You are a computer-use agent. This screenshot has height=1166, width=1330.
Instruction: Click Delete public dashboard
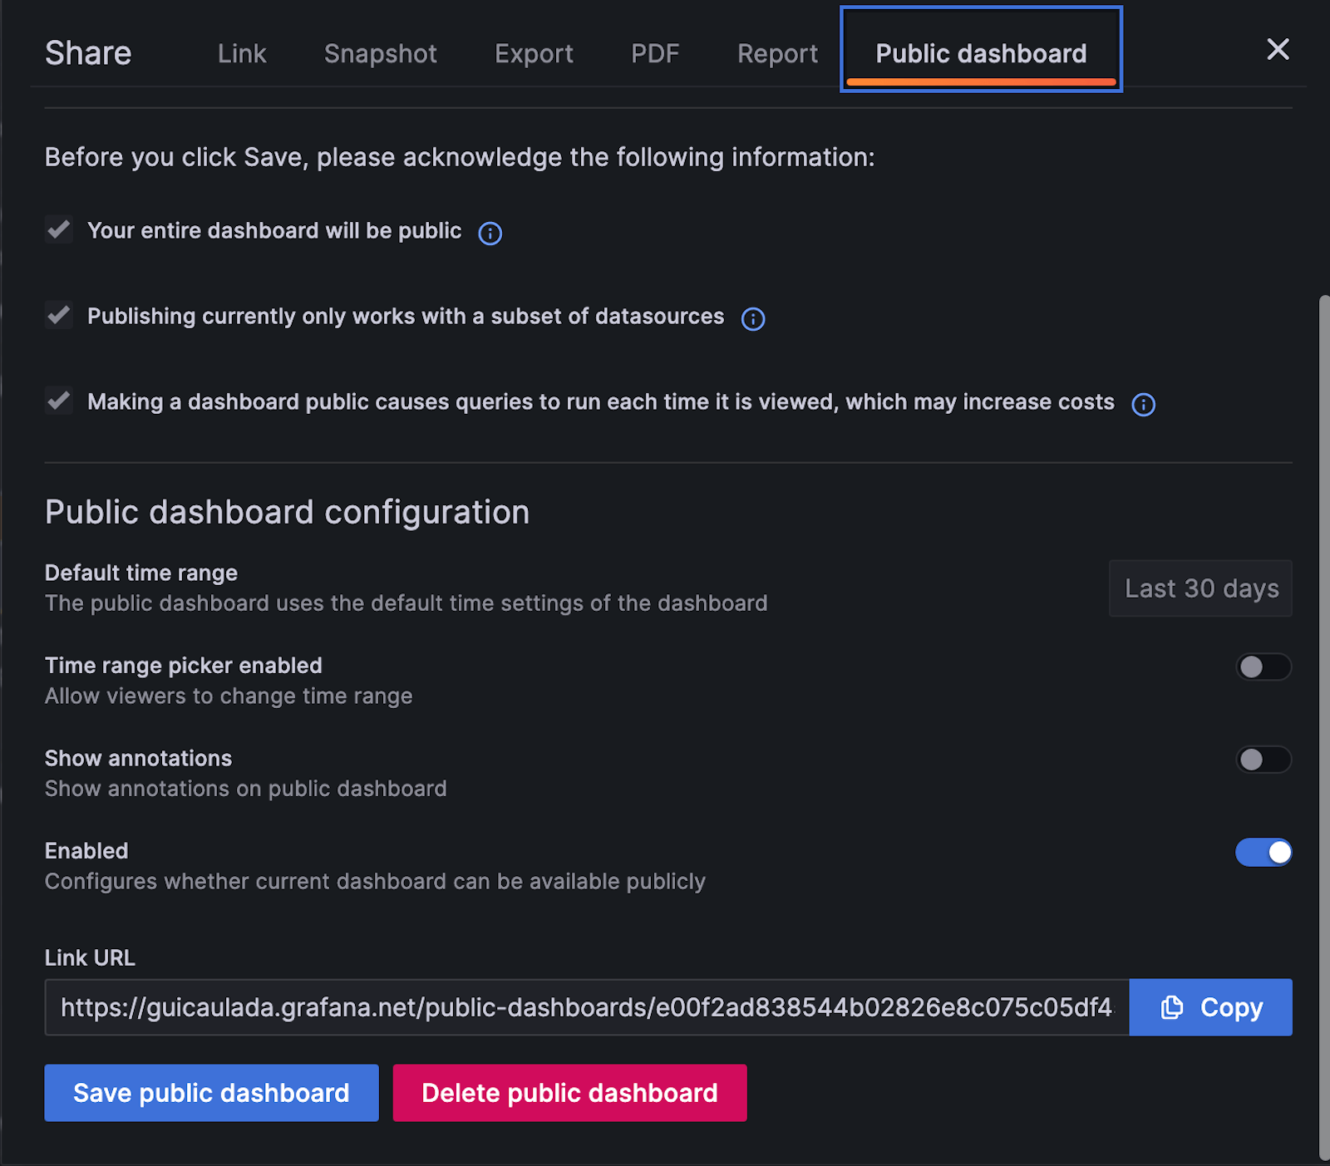coord(569,1092)
